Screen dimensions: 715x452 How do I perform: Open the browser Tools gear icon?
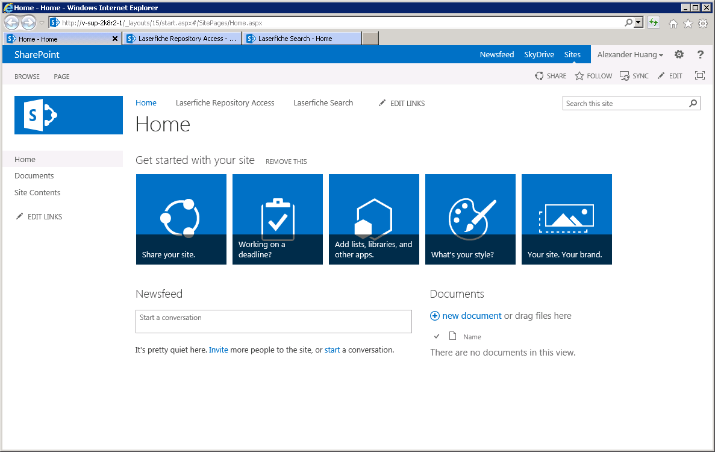pyautogui.click(x=703, y=24)
